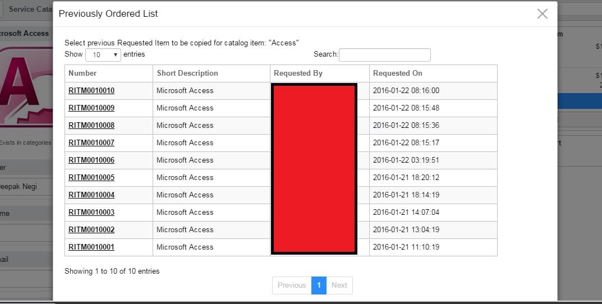
Task: Open requested item RITM0010001
Action: pyautogui.click(x=91, y=247)
